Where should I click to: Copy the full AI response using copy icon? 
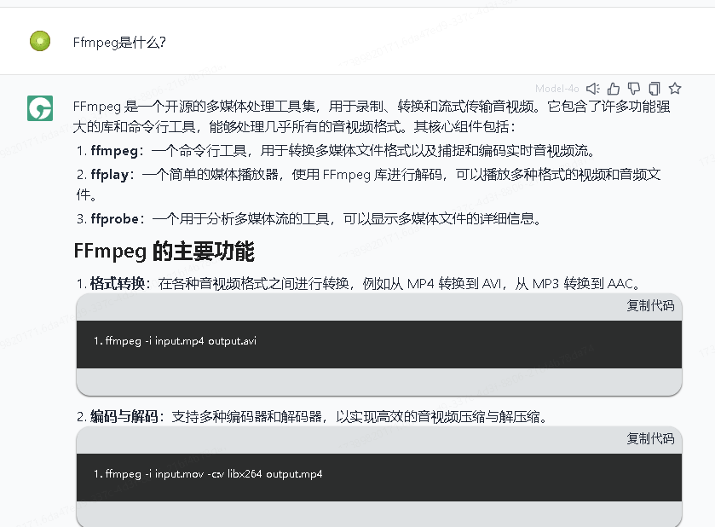pyautogui.click(x=654, y=88)
